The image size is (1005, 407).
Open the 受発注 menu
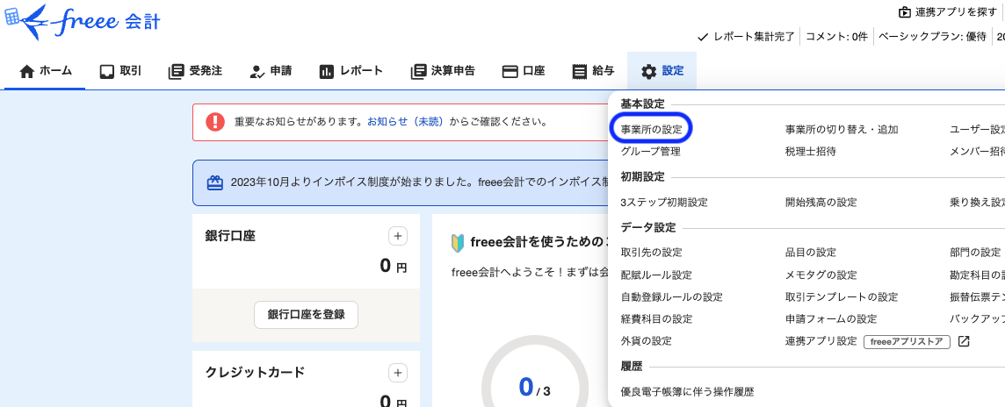pos(195,71)
